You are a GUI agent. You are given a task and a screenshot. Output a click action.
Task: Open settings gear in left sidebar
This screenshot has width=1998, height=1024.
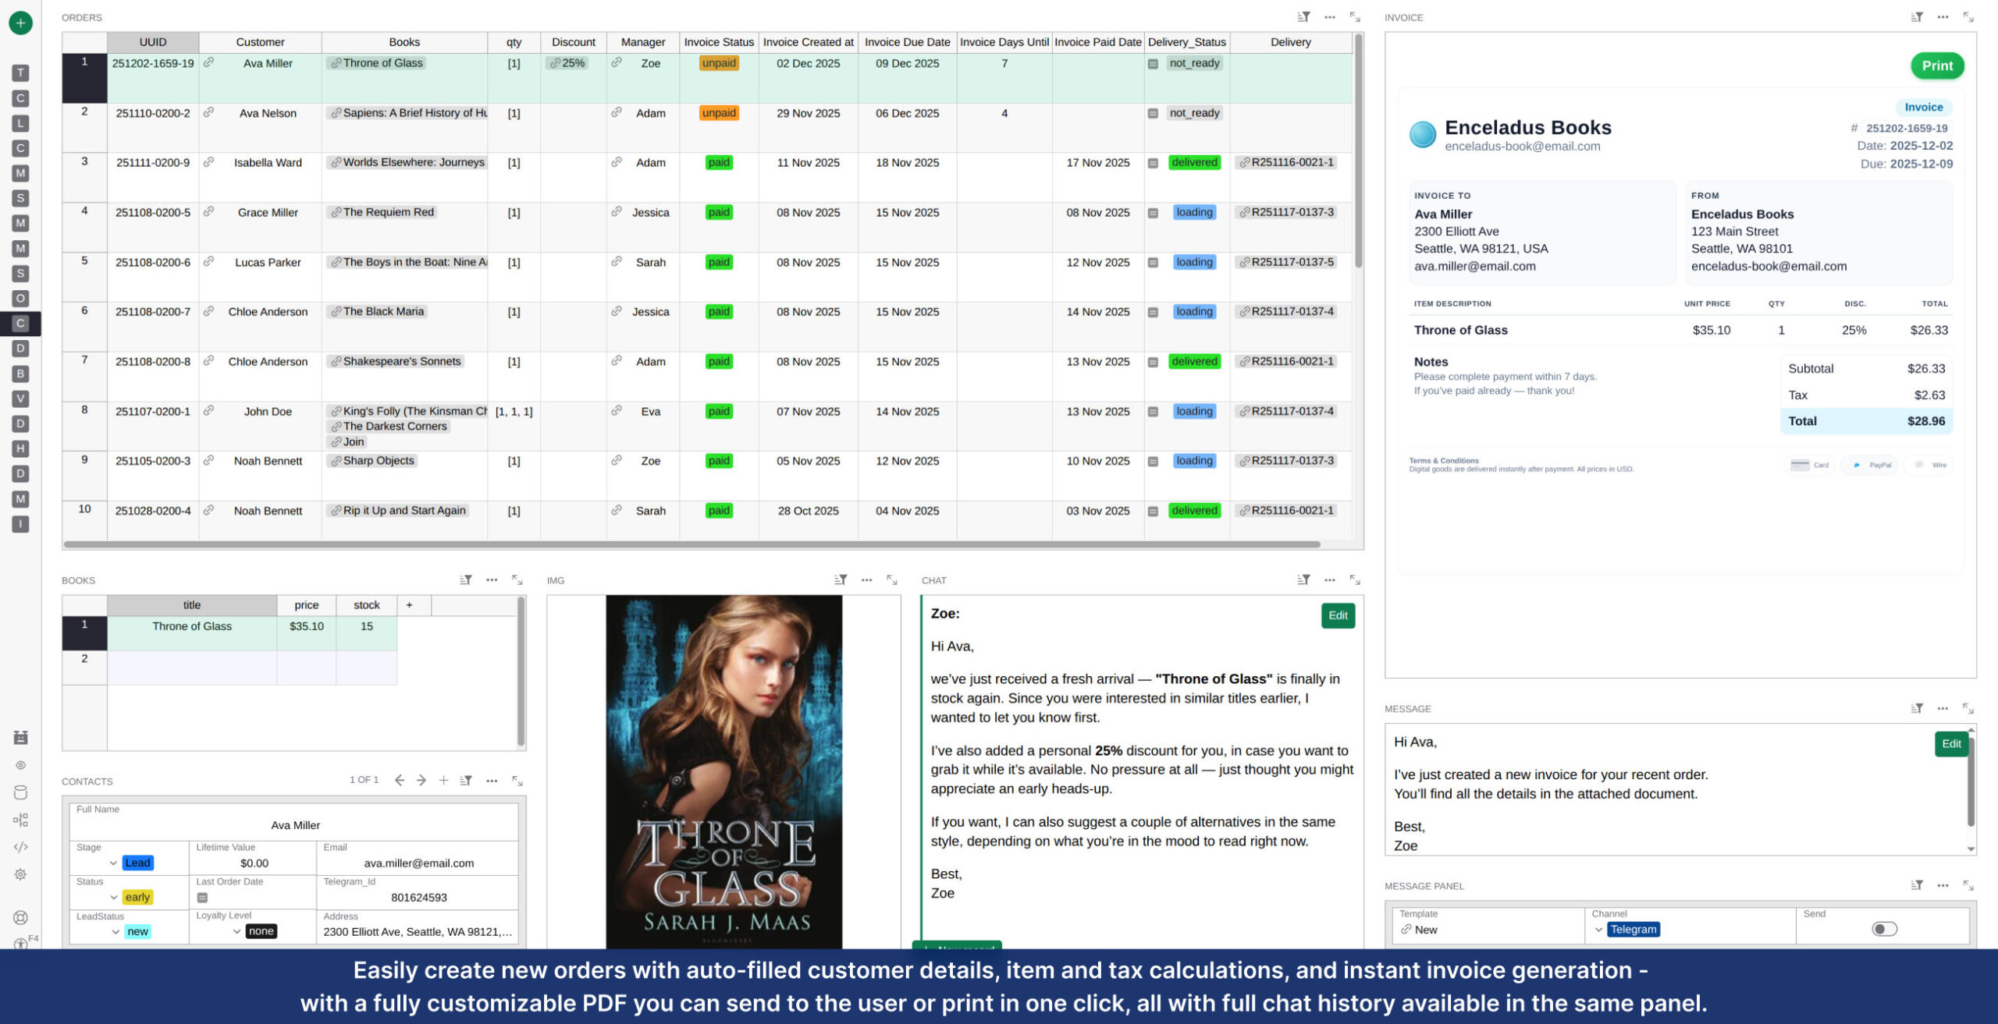coord(21,874)
